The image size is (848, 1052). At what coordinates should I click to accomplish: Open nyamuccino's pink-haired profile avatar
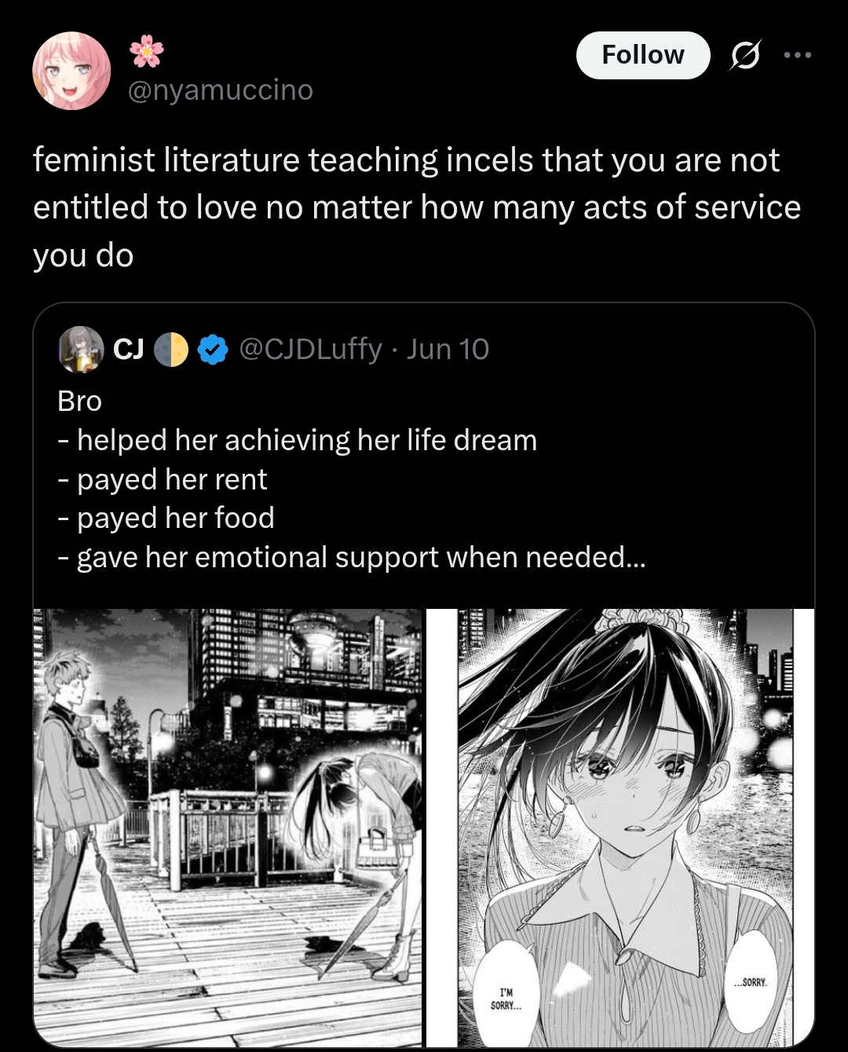click(x=71, y=71)
